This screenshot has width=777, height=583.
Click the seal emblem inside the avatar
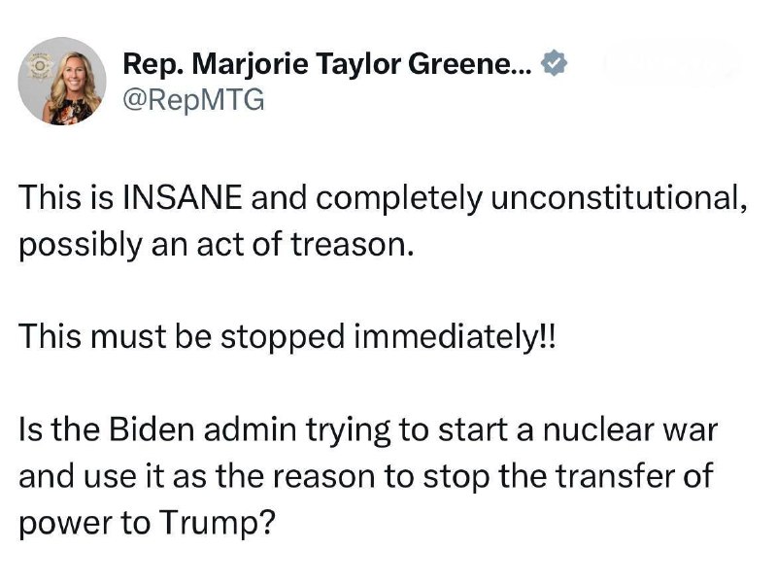pyautogui.click(x=40, y=65)
